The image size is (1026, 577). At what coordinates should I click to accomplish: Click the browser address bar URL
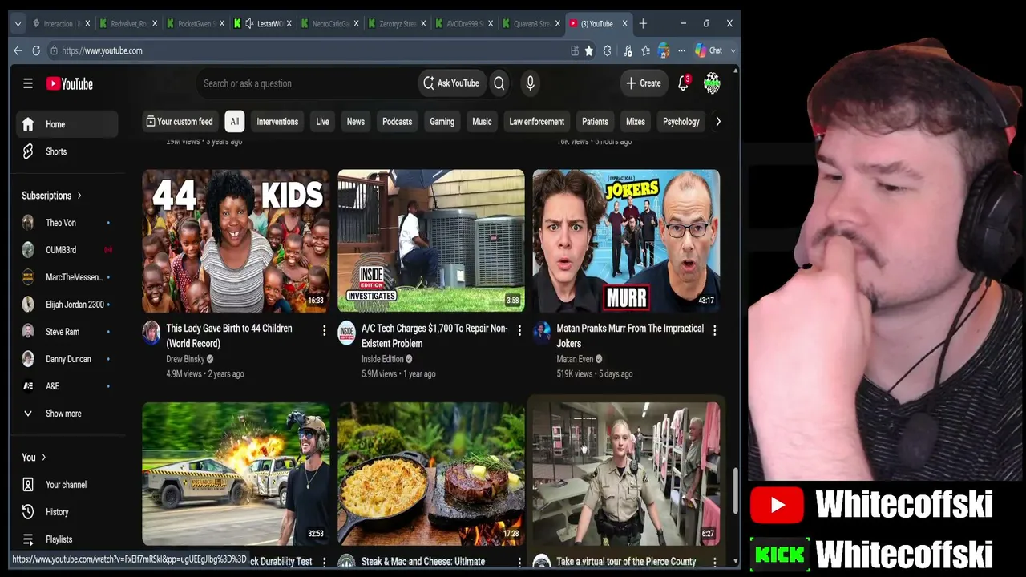102,50
